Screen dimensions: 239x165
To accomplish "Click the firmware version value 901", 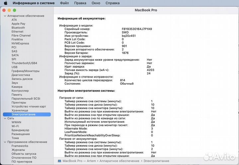I will (x=124, y=46).
